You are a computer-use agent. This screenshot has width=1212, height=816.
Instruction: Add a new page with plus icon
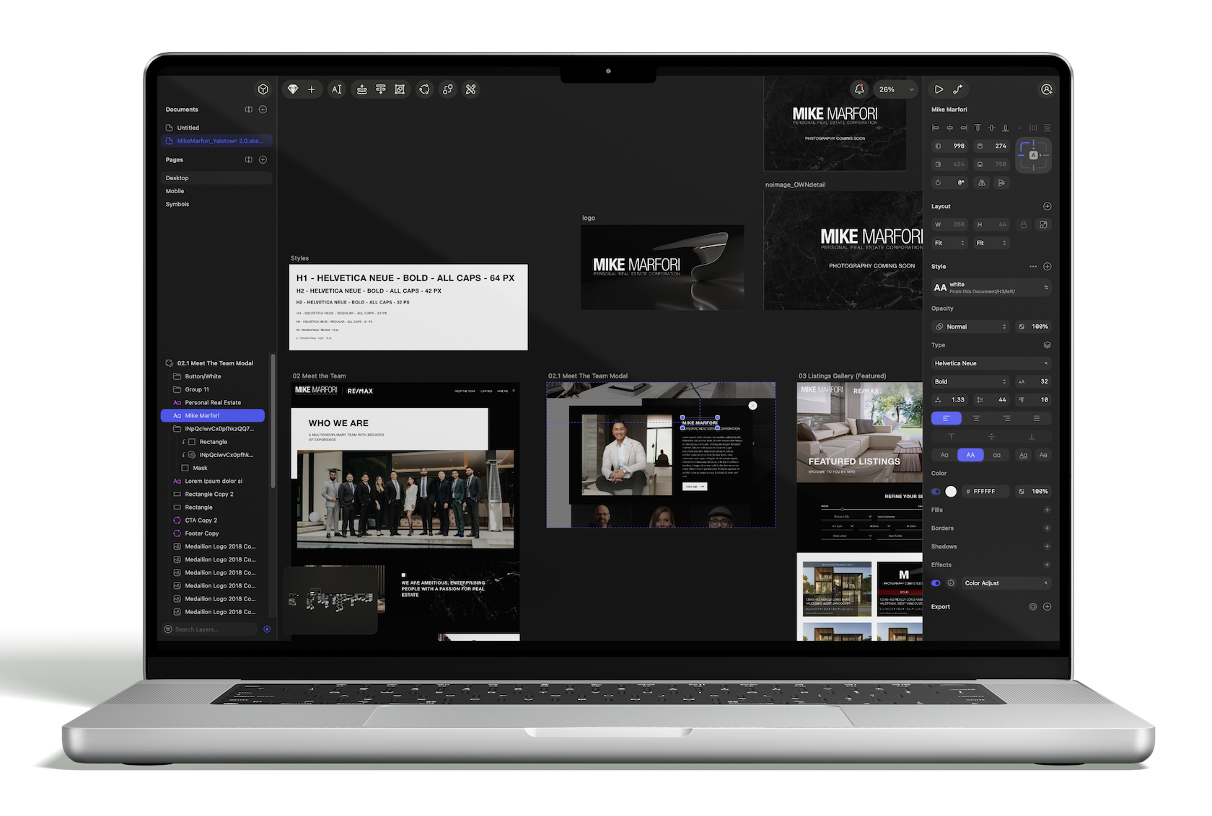[263, 159]
